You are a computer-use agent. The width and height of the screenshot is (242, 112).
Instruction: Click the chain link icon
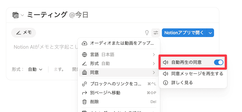tap(84, 84)
